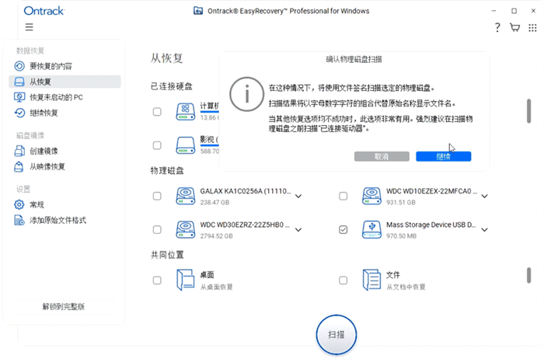
Task: Click the 继续 button in the dialog
Action: (x=444, y=156)
